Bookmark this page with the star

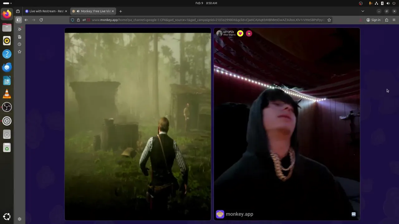[329, 20]
